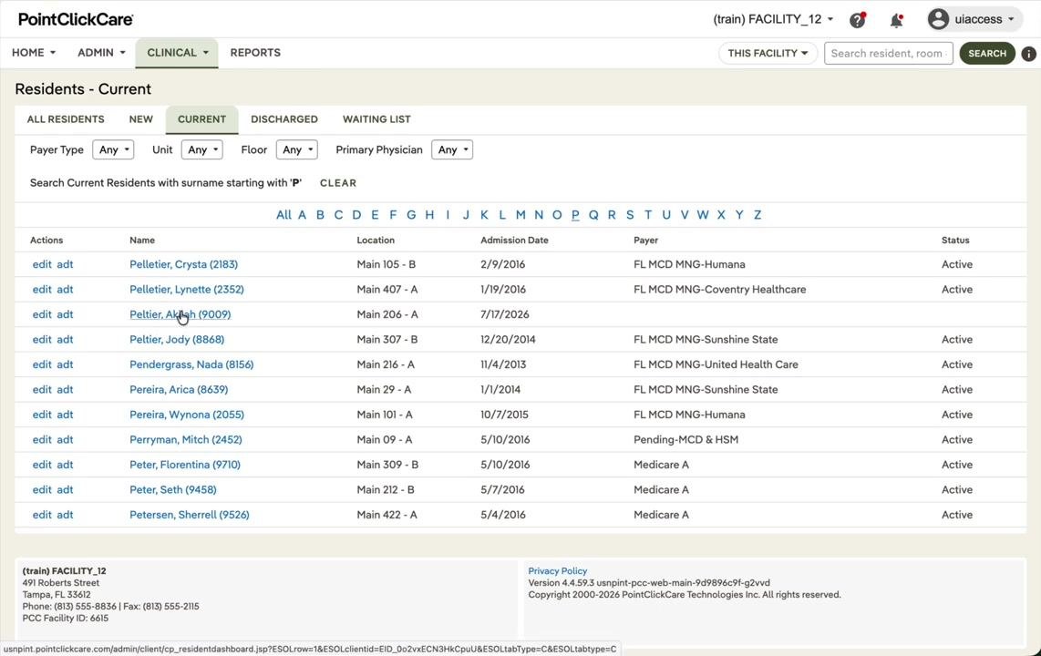Click adt for Peter, Seth

(65, 490)
